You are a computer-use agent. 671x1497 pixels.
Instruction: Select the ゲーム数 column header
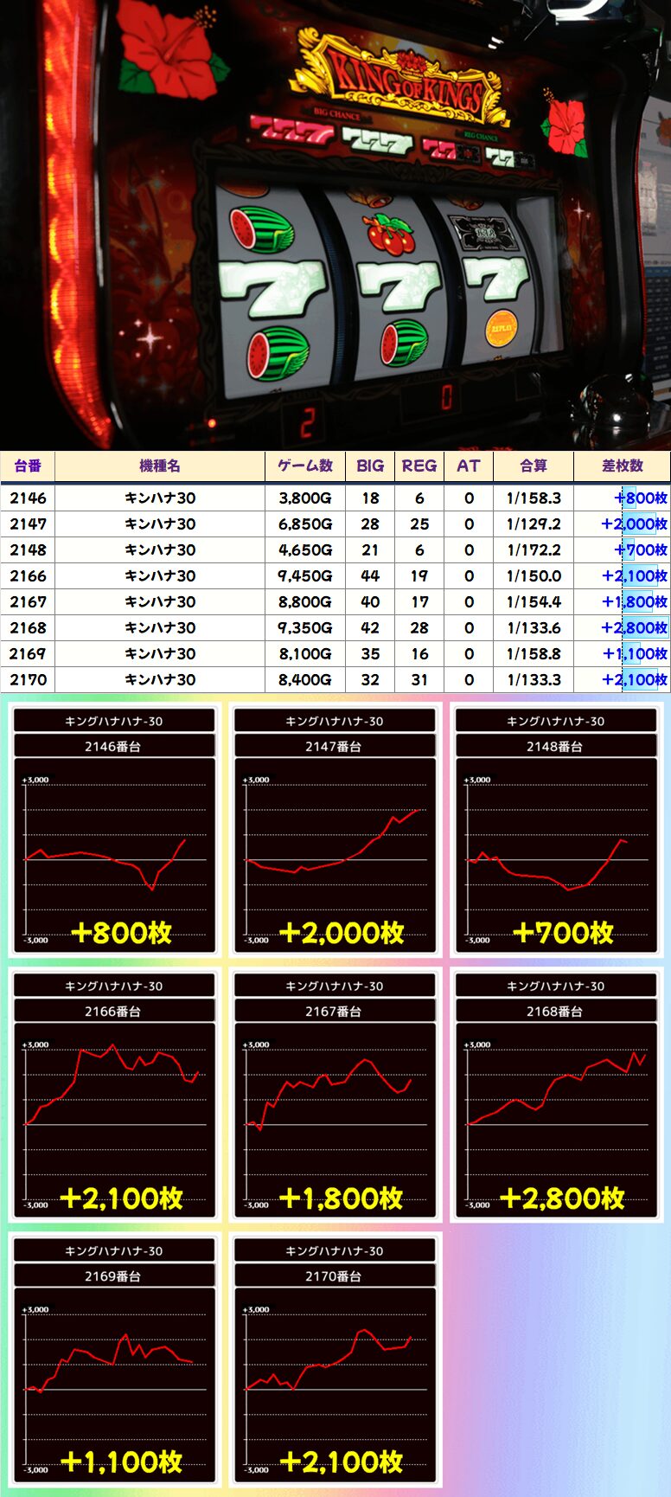(x=304, y=466)
